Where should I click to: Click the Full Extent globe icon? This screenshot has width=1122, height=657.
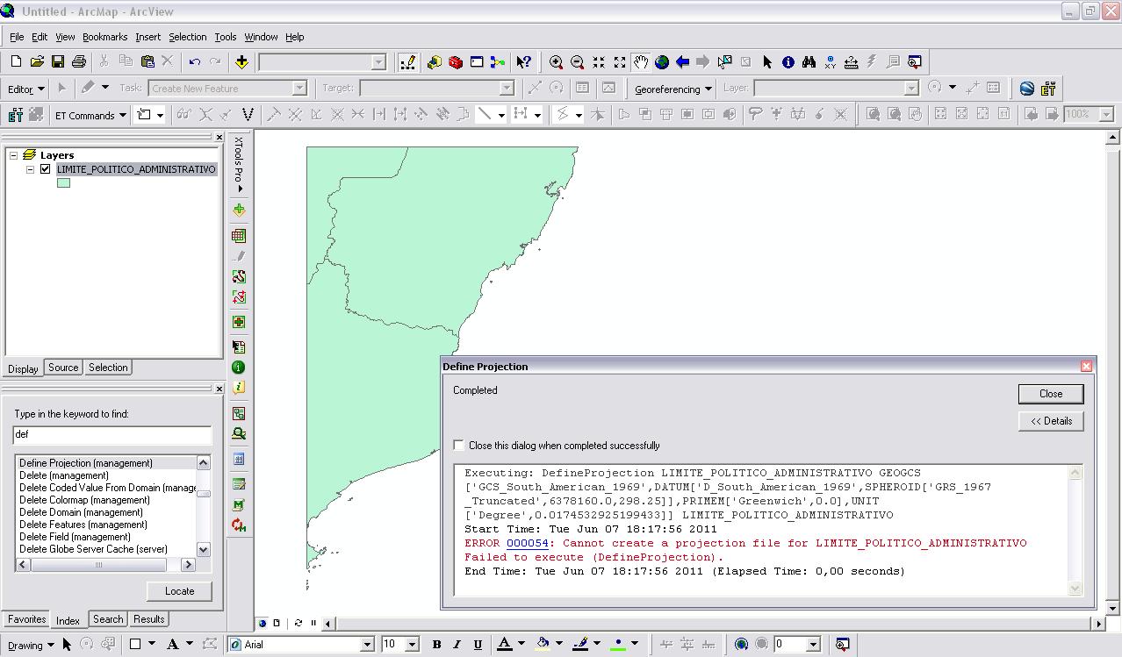(662, 61)
